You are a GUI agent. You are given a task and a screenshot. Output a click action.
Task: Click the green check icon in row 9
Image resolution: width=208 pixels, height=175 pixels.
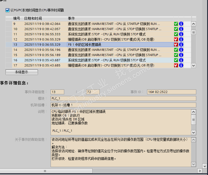(x=176, y=24)
